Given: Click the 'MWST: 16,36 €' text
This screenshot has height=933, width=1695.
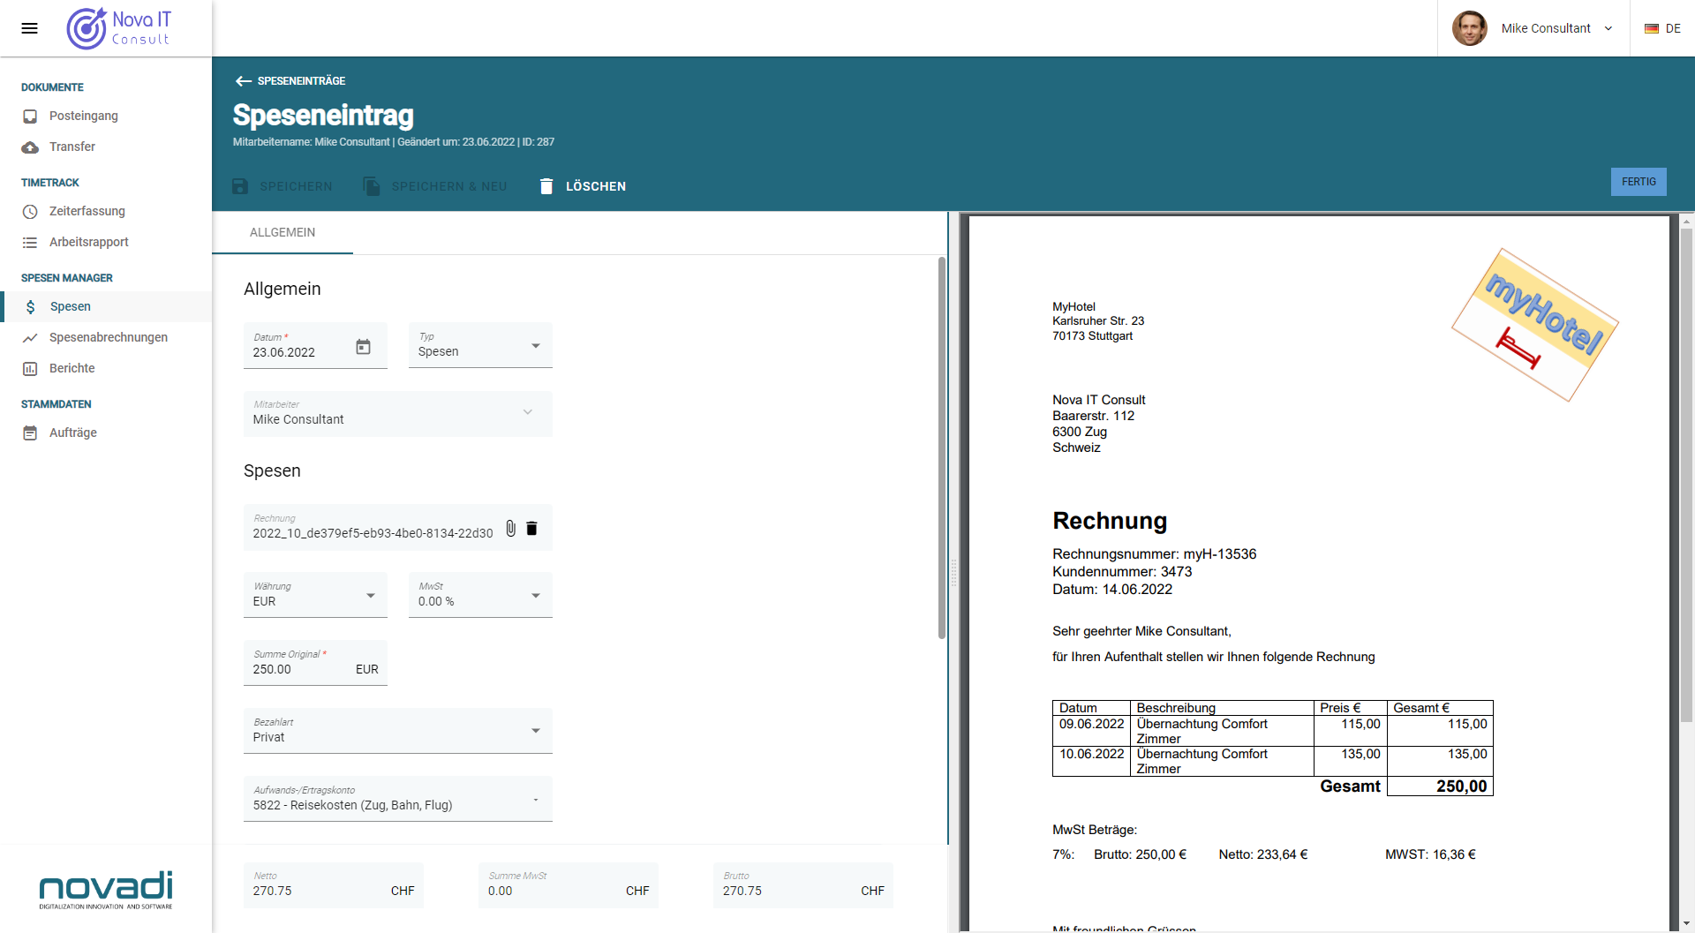Looking at the screenshot, I should pos(1430,854).
